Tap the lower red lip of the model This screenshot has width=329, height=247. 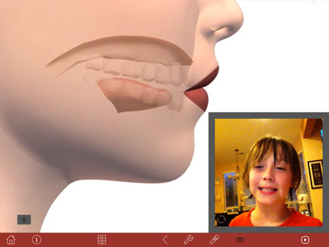(197, 98)
